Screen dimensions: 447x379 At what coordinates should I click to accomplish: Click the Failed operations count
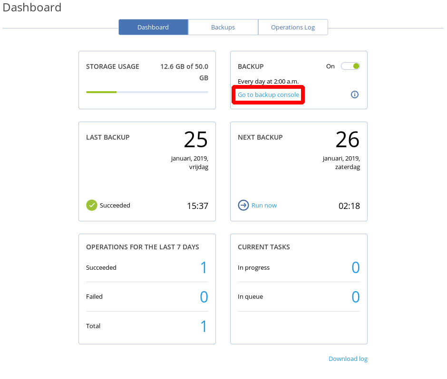(204, 297)
